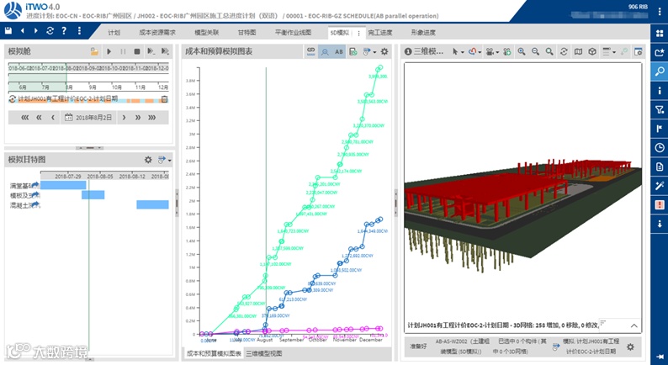Viewport: 668px width, 365px height.
Task: Click play-to-step button in 模拟舱
Action: 151,51
